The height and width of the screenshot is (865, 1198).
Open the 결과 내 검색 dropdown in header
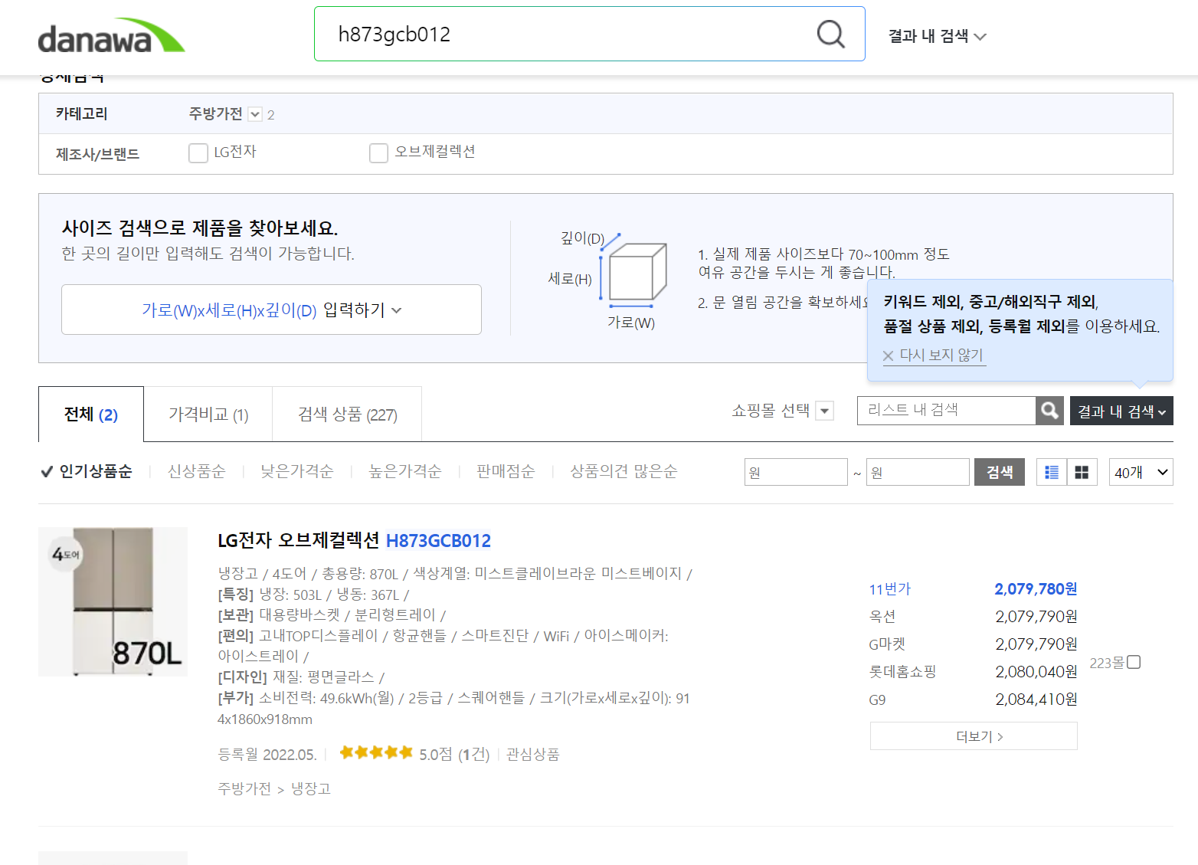click(x=937, y=36)
